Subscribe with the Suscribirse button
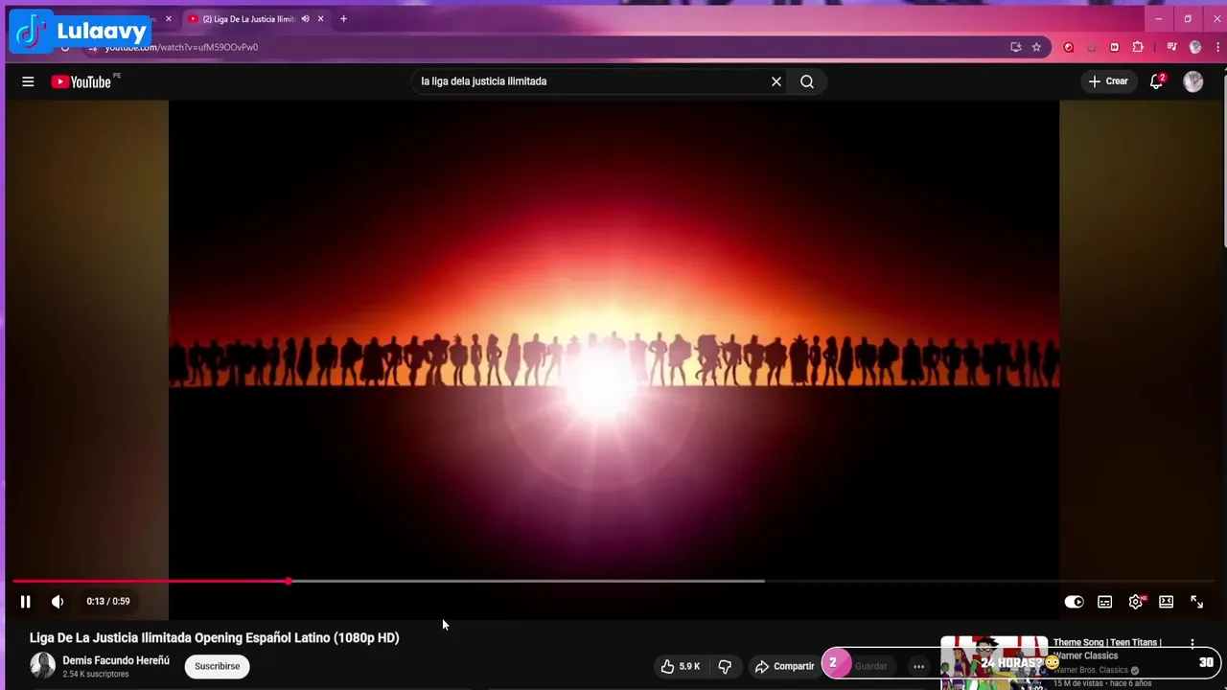The width and height of the screenshot is (1227, 690). (218, 666)
